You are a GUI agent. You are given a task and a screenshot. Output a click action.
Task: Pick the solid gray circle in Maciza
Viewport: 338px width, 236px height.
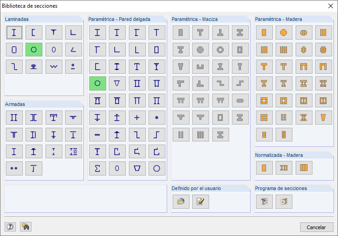[200, 50]
